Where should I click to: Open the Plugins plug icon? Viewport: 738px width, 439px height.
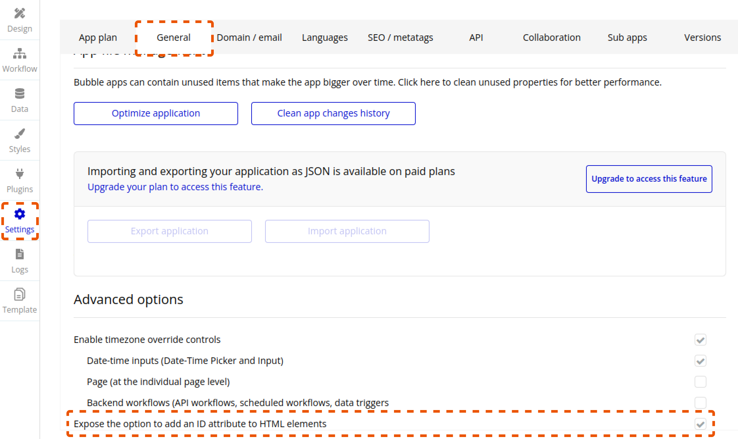tap(19, 174)
